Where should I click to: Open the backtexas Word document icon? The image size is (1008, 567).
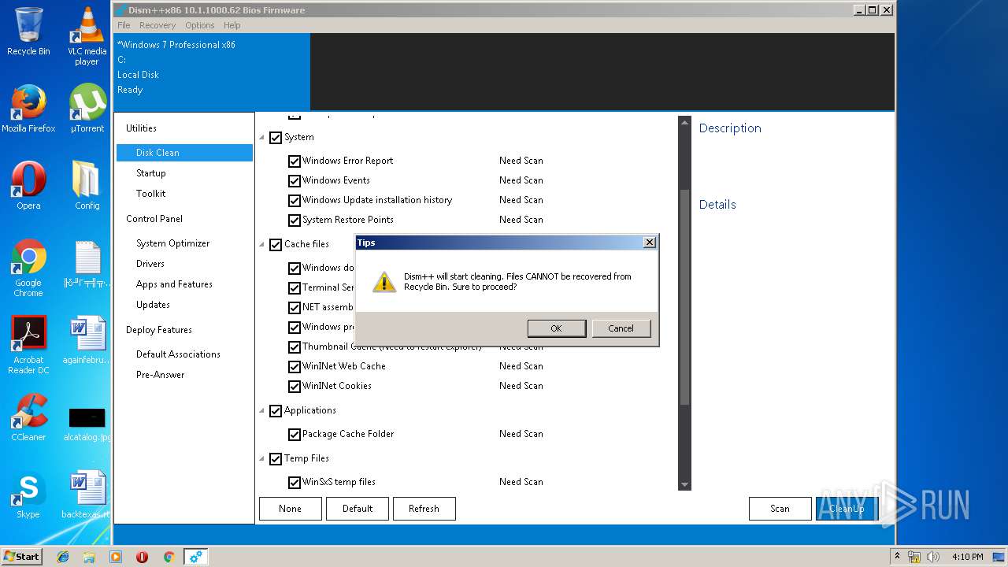[87, 495]
